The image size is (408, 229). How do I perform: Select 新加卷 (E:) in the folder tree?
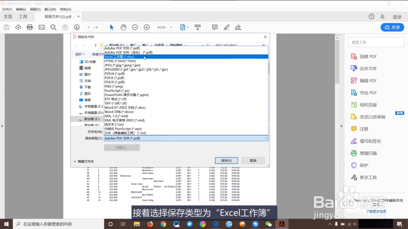[x=89, y=119]
